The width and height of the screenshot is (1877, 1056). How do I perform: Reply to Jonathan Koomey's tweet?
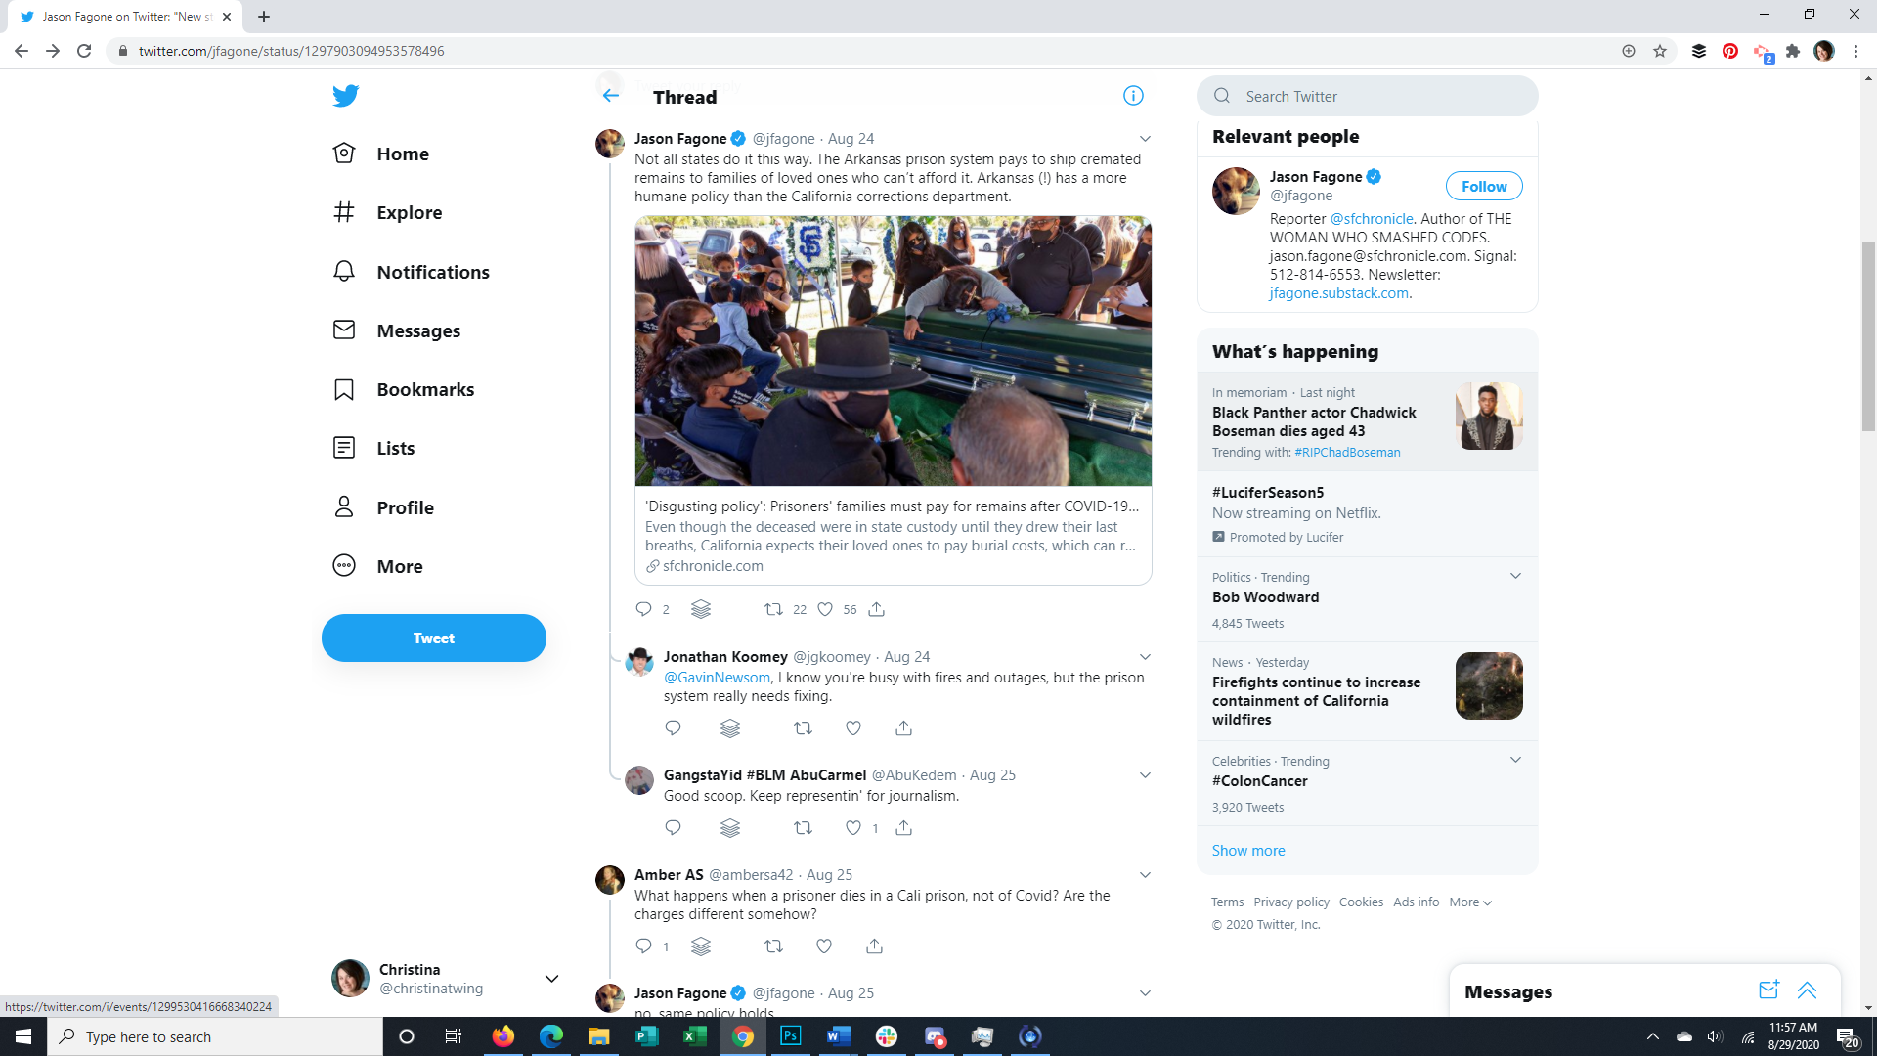click(673, 727)
